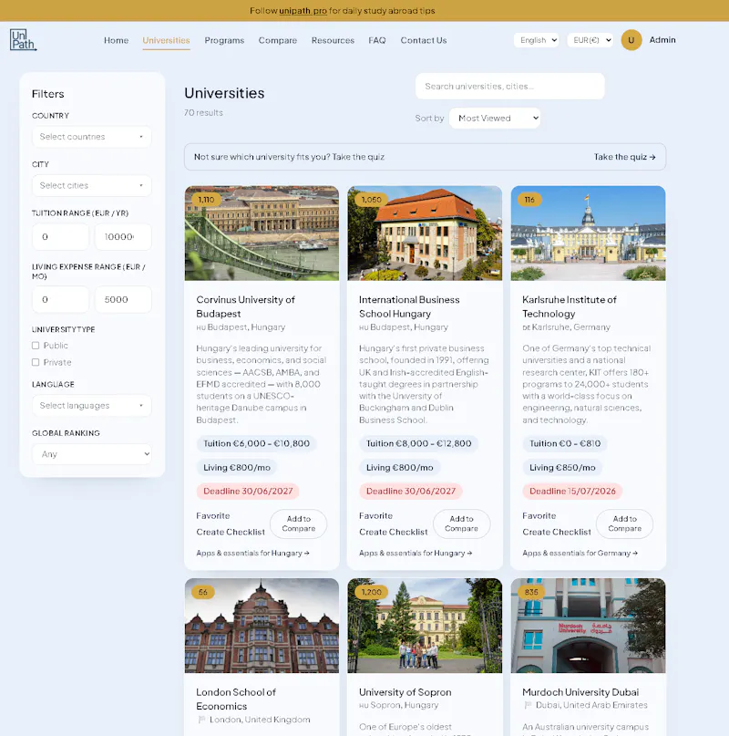Open the London School of Economics photo
729x736 pixels.
(262, 626)
